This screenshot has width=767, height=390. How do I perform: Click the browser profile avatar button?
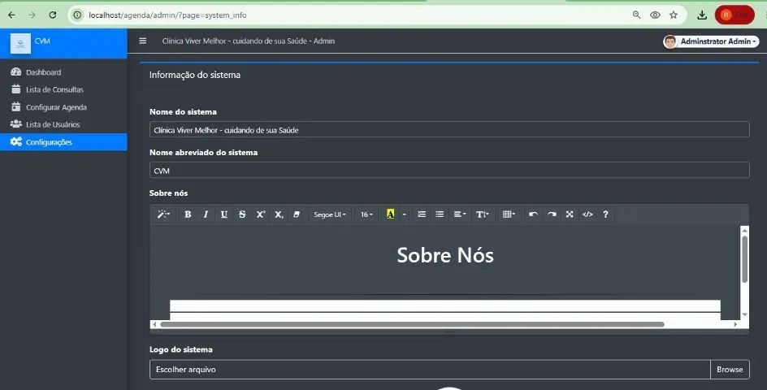[x=734, y=15]
